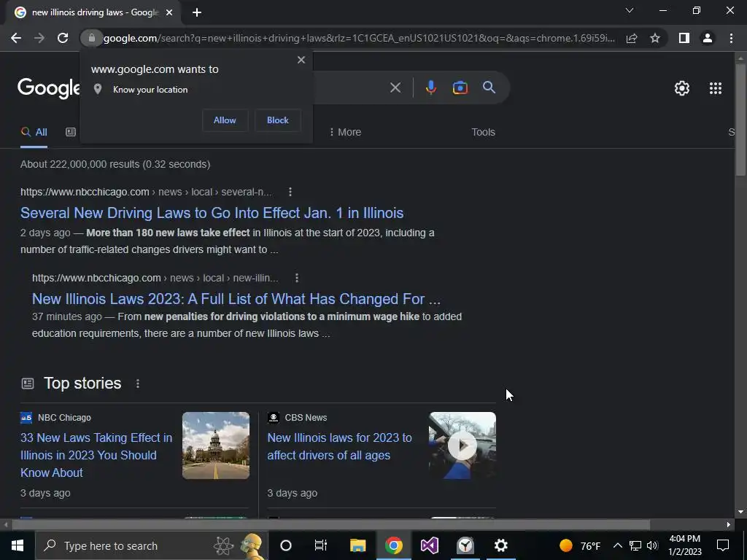
Task: Click the NBC Chicago source label
Action: [x=64, y=418]
